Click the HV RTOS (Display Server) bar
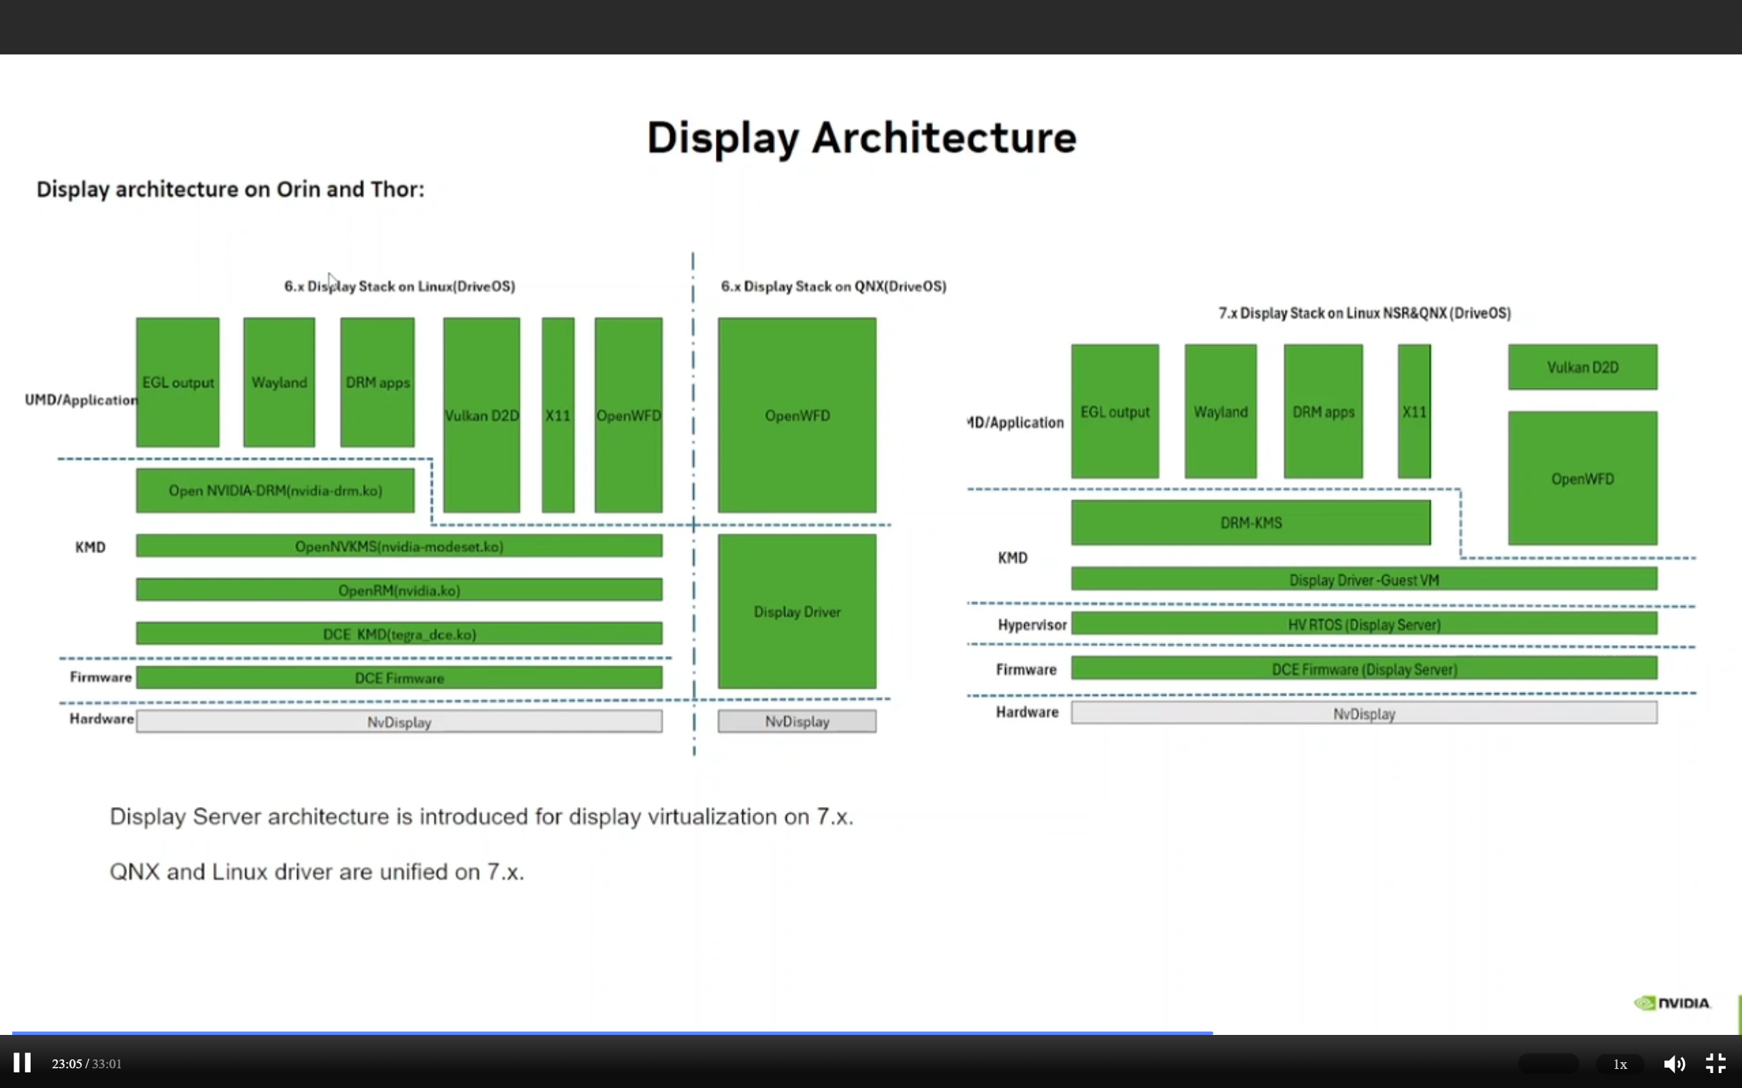The image size is (1742, 1088). 1364,624
